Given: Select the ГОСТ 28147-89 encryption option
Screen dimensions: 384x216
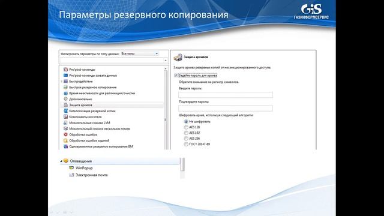Looking at the screenshot, I should (186, 144).
